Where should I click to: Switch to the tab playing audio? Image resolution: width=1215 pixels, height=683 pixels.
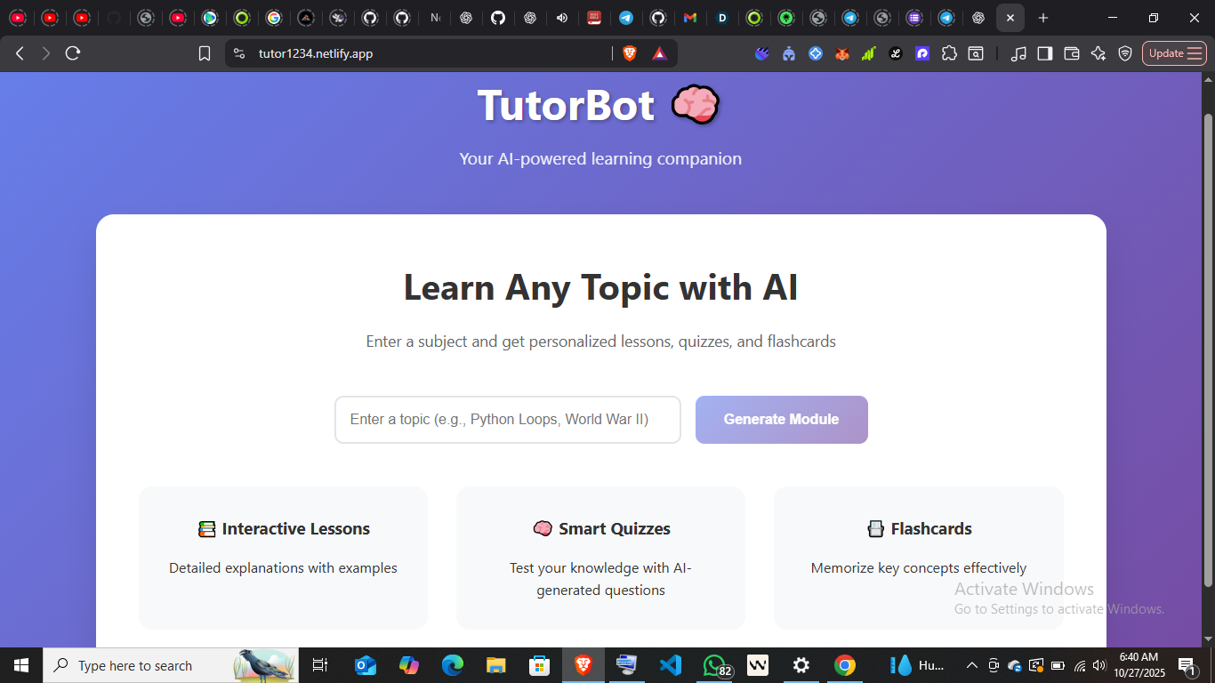[562, 18]
